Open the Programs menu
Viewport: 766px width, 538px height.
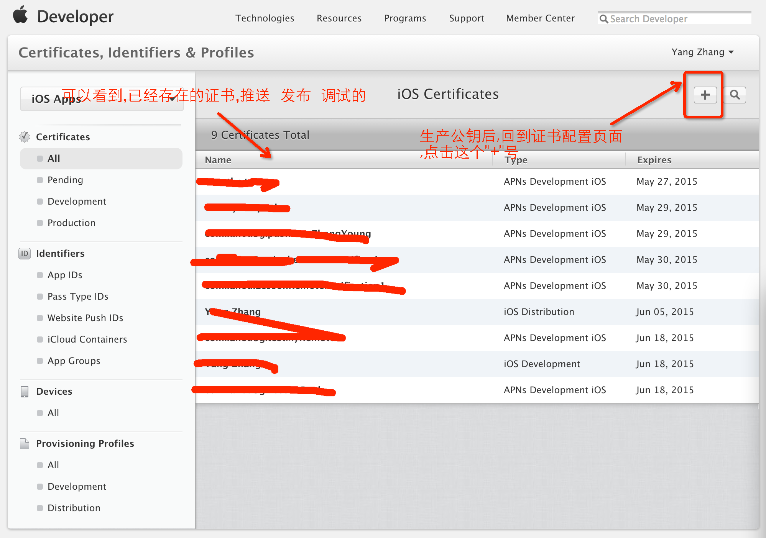click(x=405, y=18)
